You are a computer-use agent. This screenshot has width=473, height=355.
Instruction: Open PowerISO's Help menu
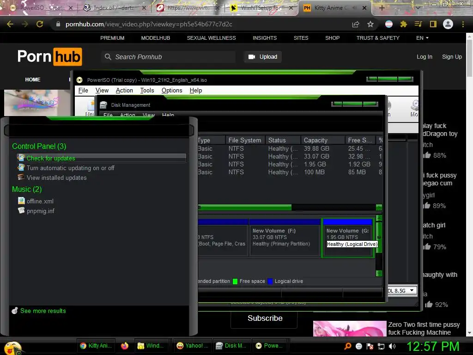click(x=196, y=91)
